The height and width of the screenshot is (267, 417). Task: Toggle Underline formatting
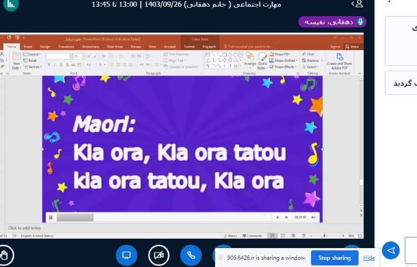[x=61, y=65]
